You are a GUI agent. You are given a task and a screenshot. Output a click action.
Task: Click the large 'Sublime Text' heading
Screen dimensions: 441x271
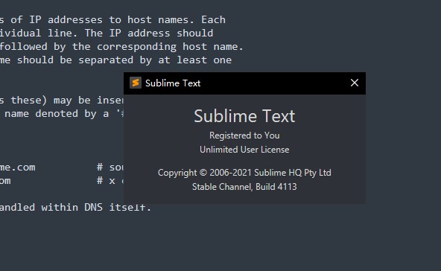(x=244, y=116)
